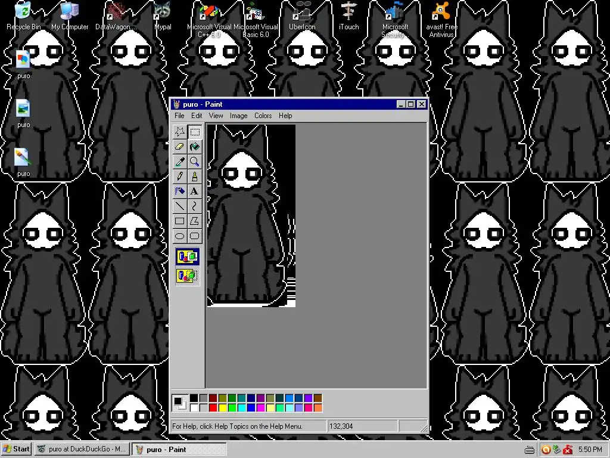Pick the black color swatch
The width and height of the screenshot is (610, 458).
tap(194, 398)
